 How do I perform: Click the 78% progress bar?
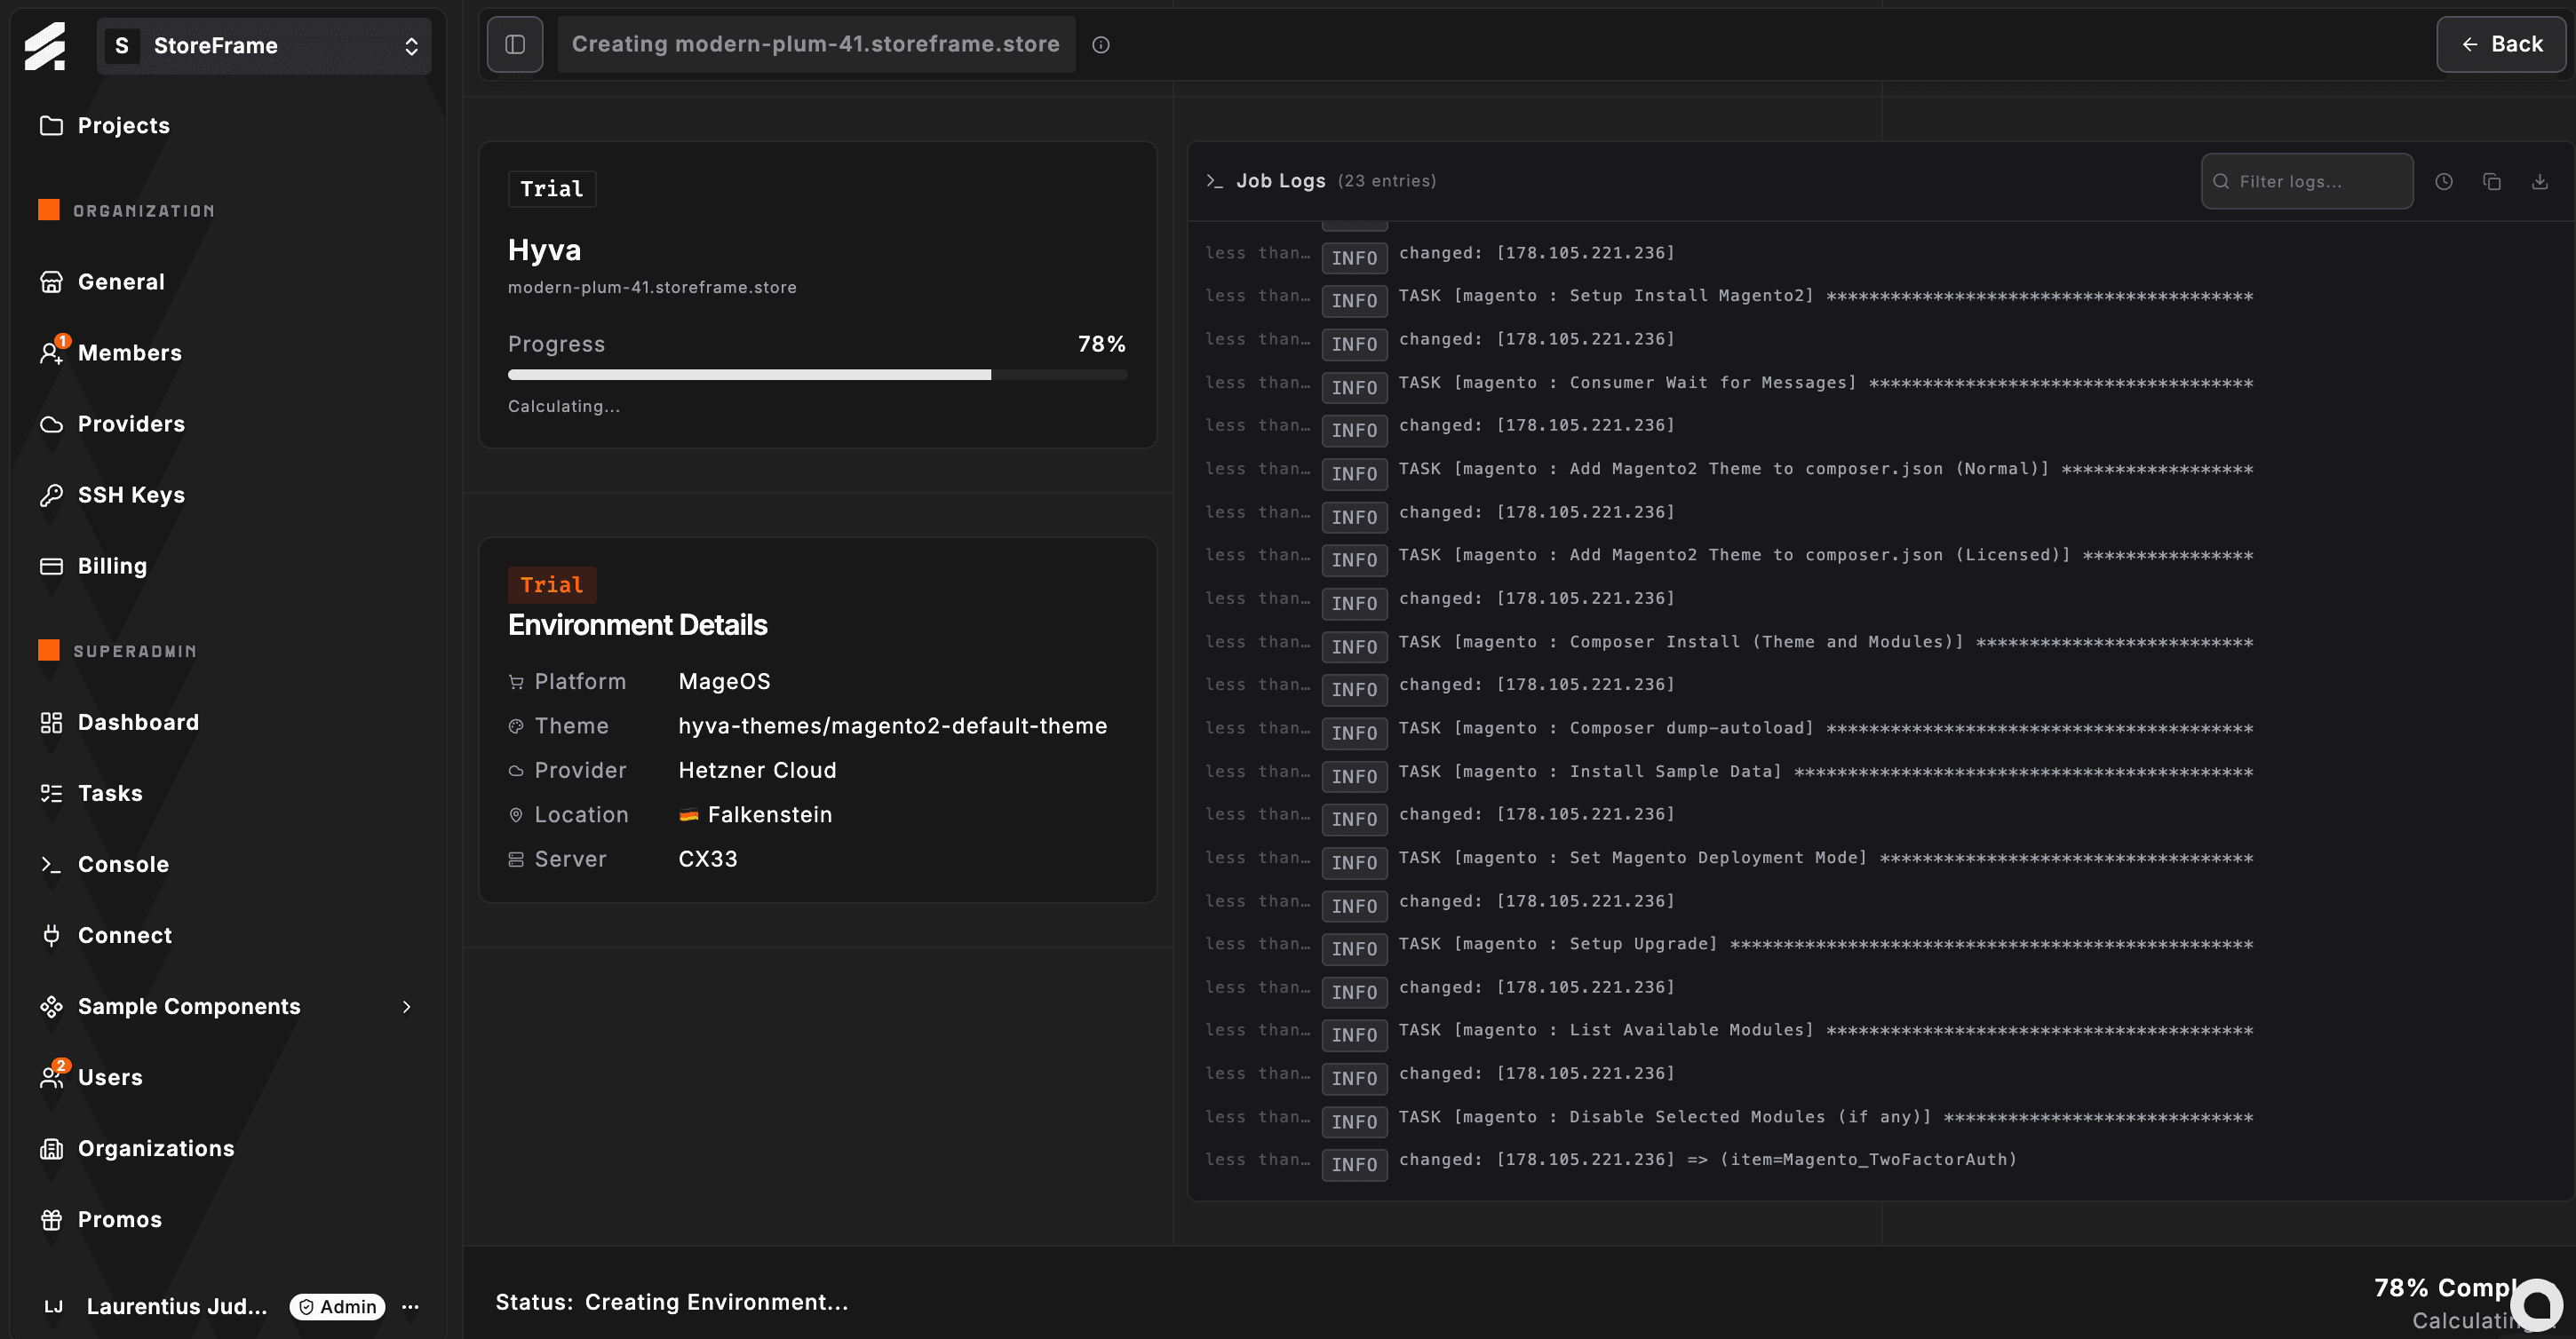pyautogui.click(x=818, y=375)
